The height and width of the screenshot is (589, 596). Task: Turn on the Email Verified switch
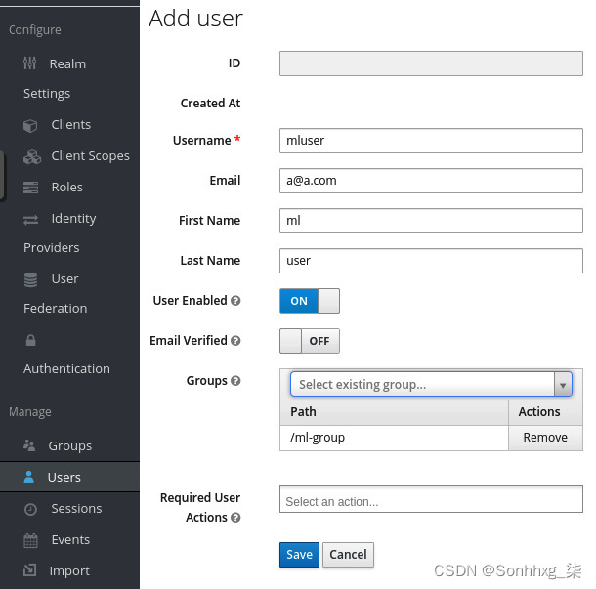310,341
